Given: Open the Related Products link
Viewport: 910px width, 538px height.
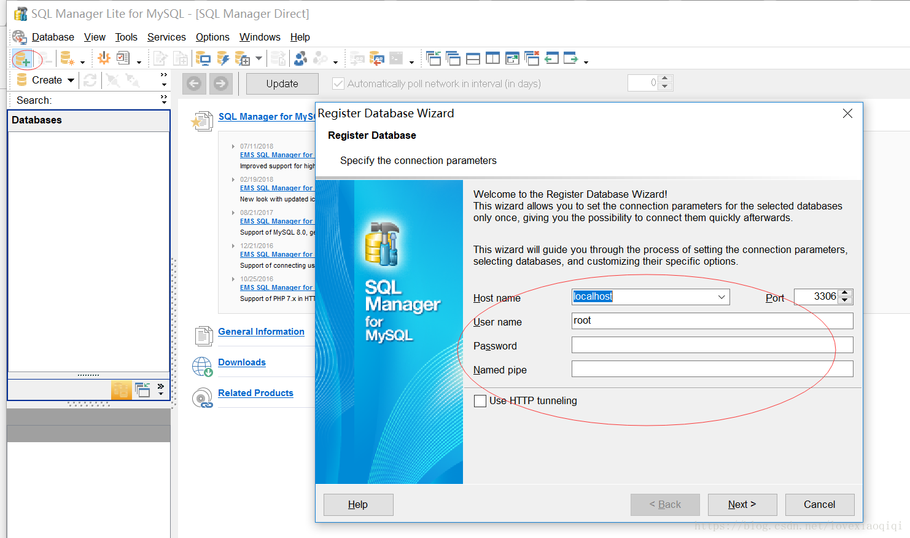Looking at the screenshot, I should point(255,393).
